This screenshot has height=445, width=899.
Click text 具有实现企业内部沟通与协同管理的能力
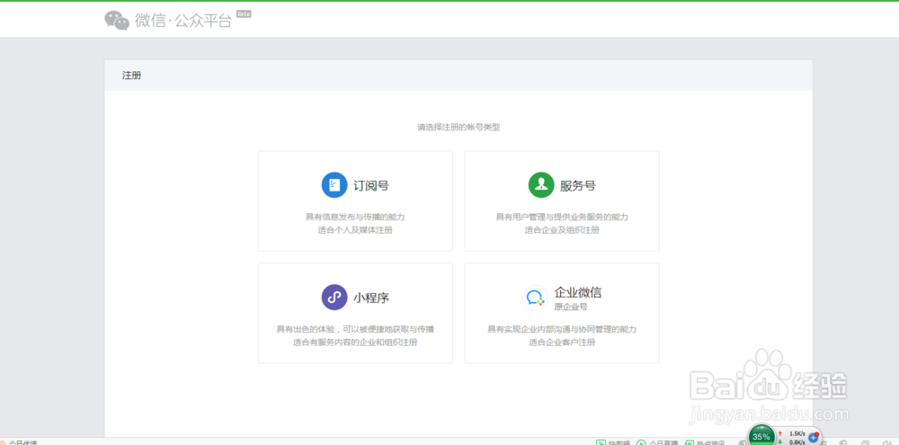click(x=562, y=330)
